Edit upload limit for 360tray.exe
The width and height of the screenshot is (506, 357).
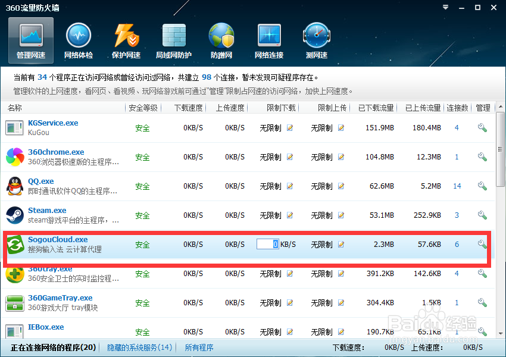coord(341,274)
